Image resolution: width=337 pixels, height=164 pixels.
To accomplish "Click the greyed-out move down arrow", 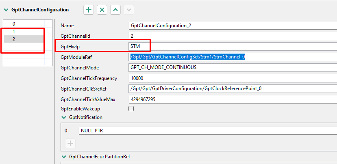I will (129, 10).
